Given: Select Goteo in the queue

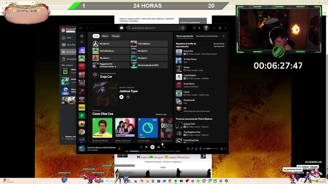Looking at the screenshot, I should click(x=200, y=69).
